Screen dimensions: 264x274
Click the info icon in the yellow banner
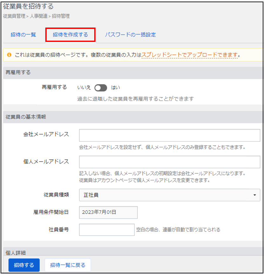(x=9, y=55)
